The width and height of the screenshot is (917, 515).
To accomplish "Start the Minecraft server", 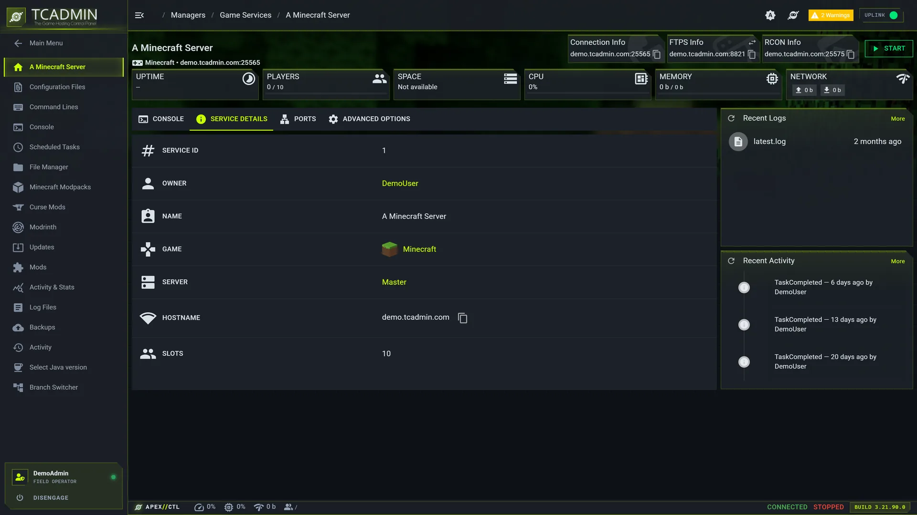I will (x=889, y=49).
